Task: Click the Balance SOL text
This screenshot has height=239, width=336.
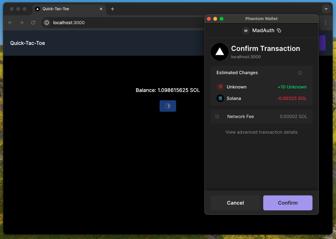Action: [168, 90]
